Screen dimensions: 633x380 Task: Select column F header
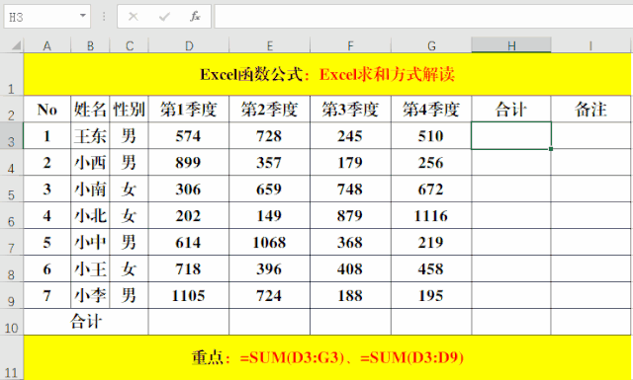350,45
